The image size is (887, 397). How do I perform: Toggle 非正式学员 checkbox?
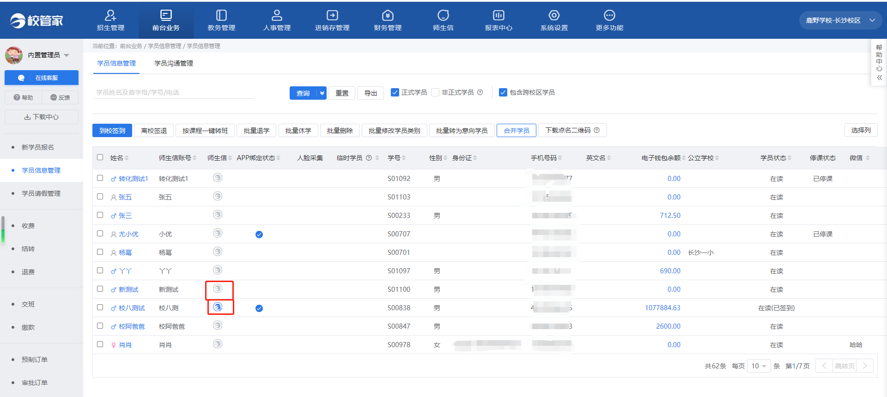[435, 92]
